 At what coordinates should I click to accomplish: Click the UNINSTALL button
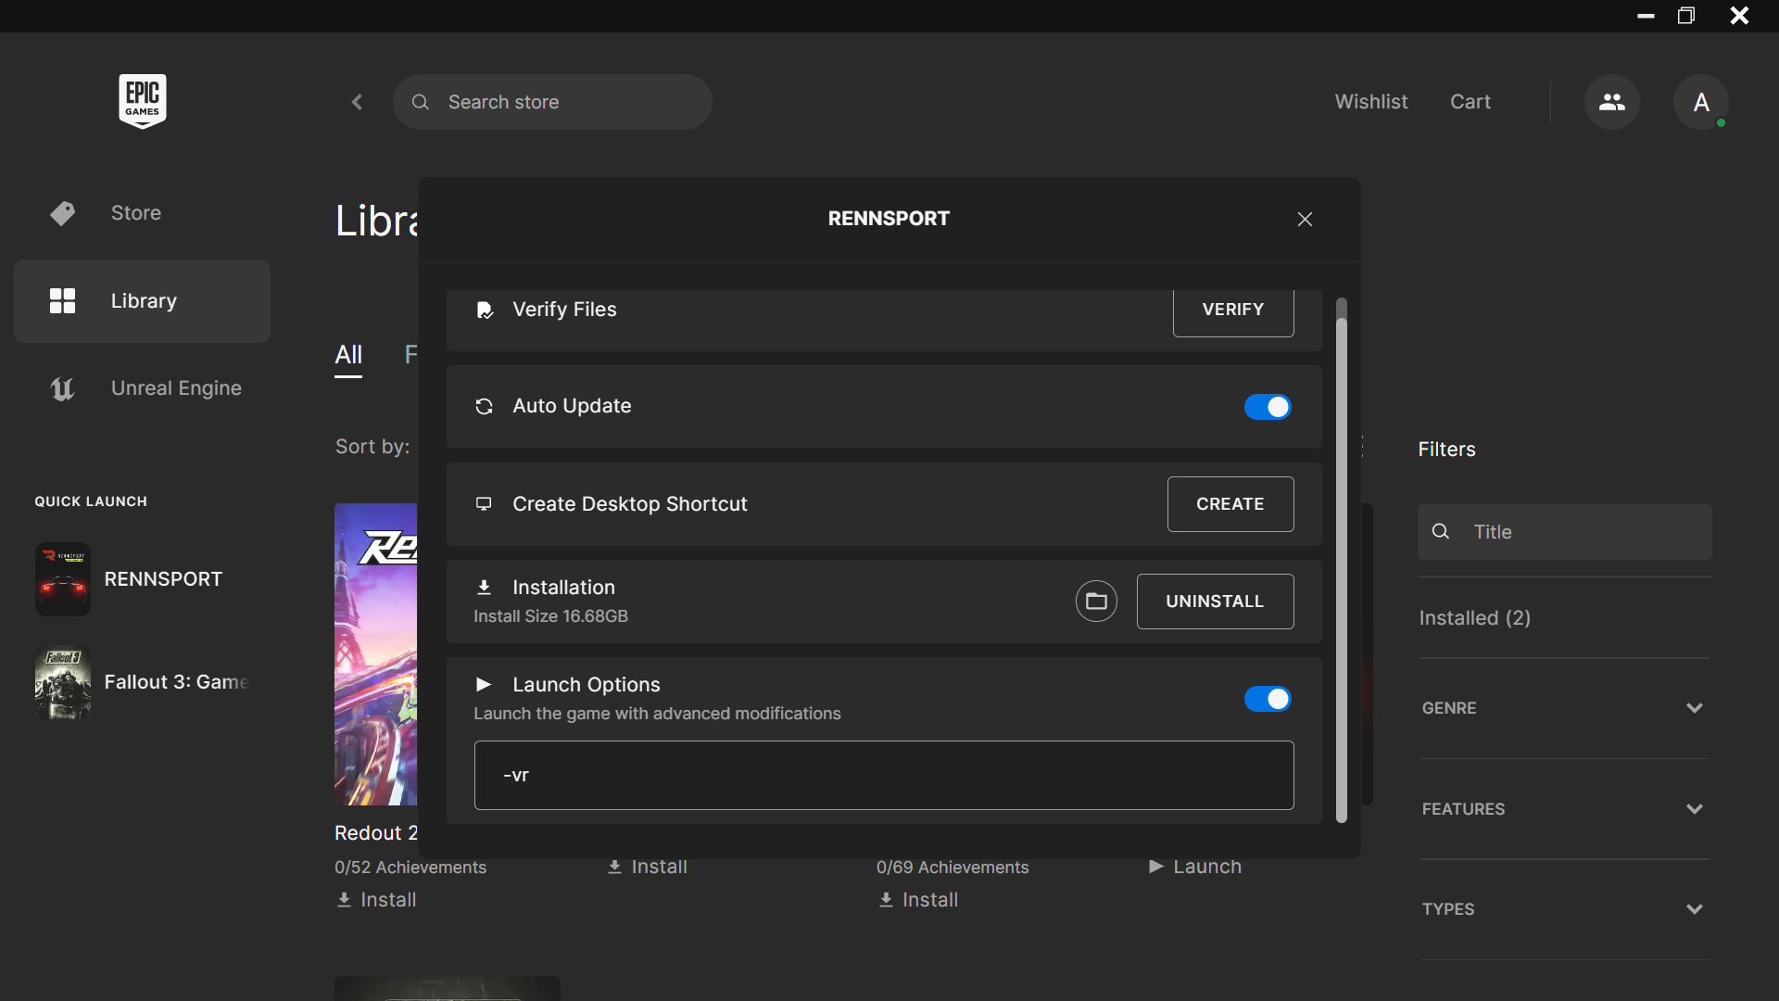click(1215, 602)
